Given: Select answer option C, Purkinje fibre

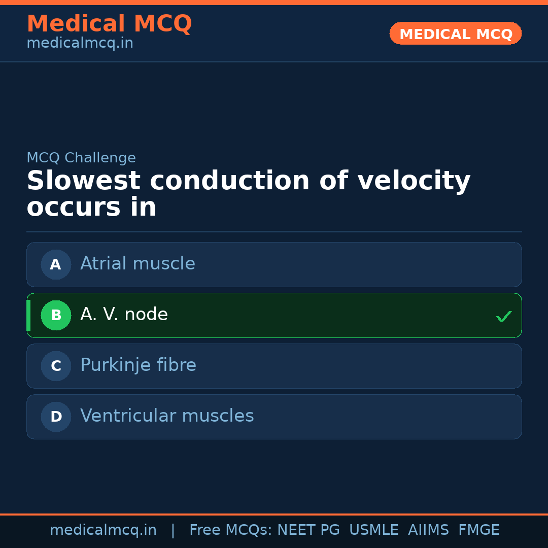Looking at the screenshot, I should point(274,366).
